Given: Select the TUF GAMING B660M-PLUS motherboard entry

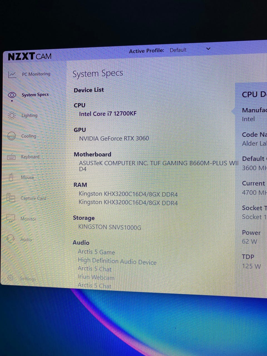Looking at the screenshot, I should [159, 166].
